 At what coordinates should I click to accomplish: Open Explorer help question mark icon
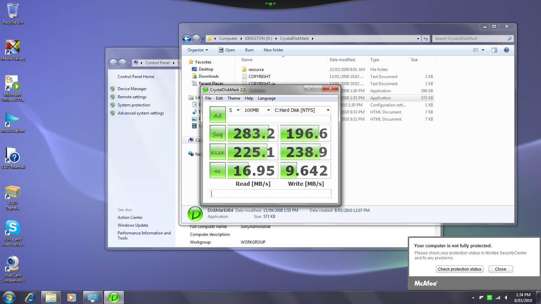click(506, 50)
